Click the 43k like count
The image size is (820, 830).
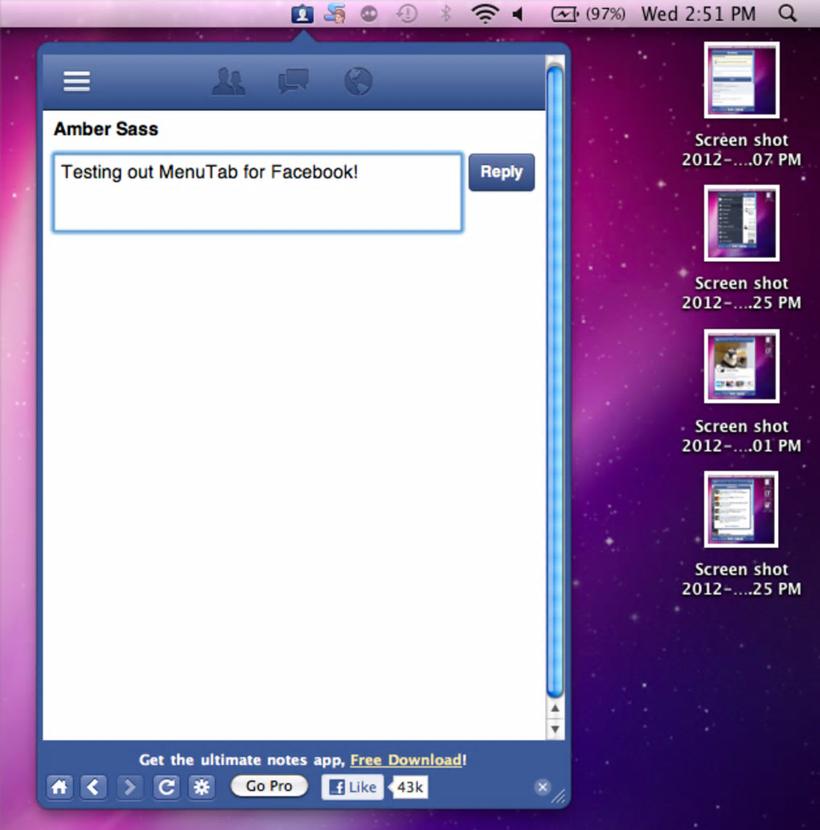409,787
